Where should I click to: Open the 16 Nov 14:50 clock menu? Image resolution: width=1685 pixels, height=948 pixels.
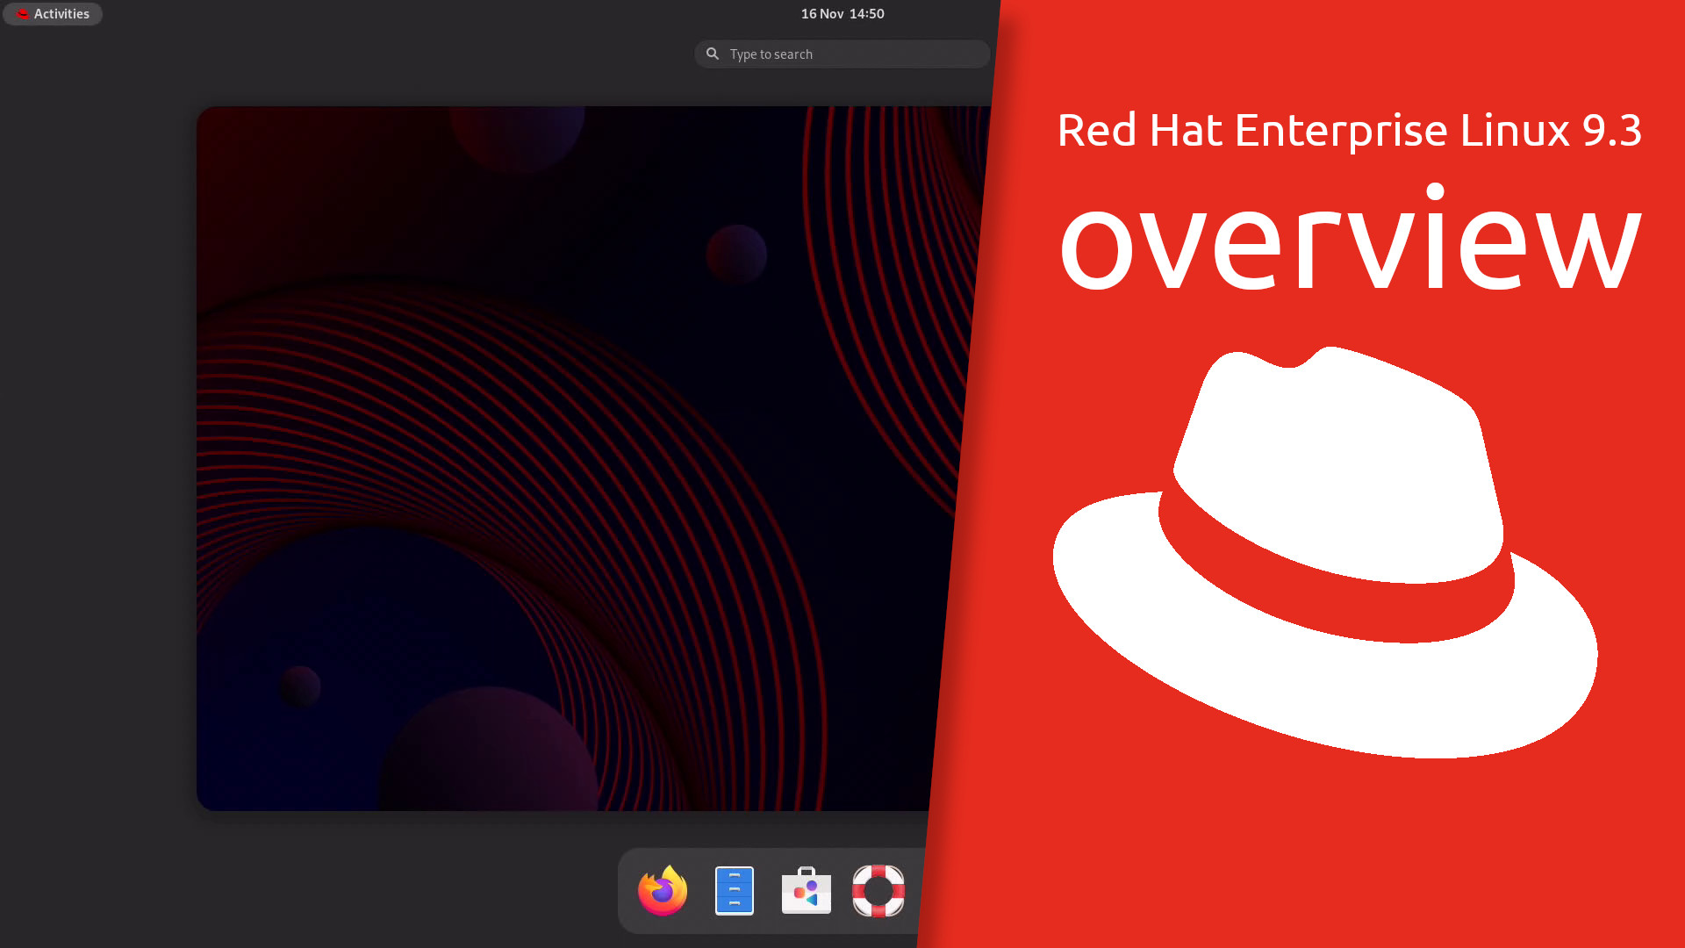point(842,14)
